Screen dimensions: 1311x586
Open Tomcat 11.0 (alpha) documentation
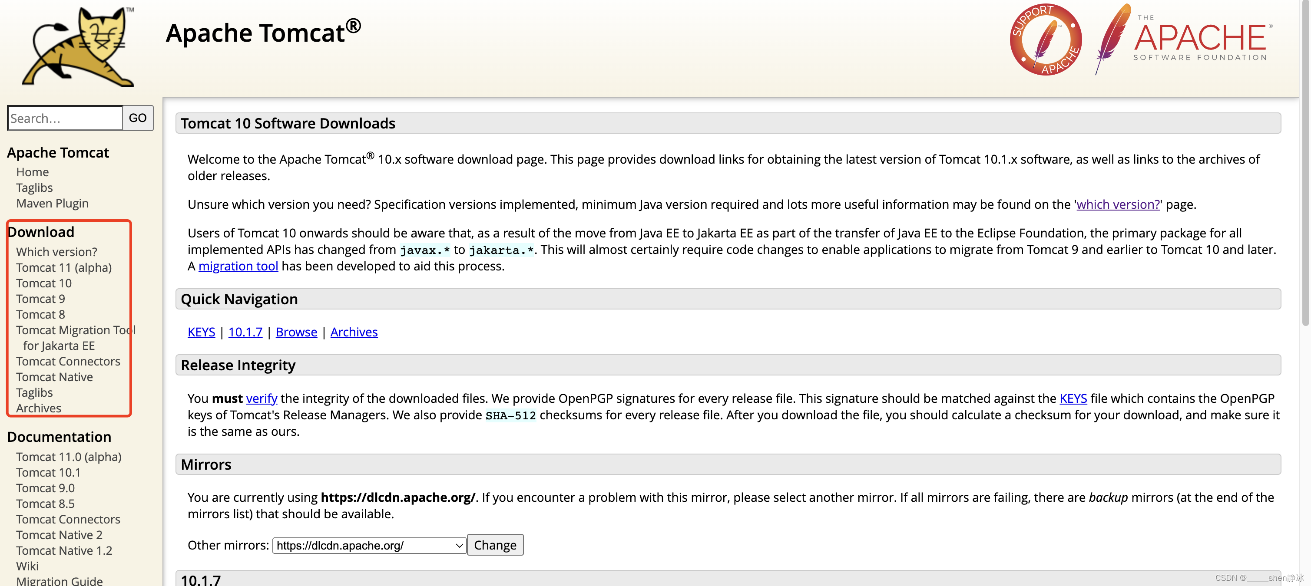point(69,457)
